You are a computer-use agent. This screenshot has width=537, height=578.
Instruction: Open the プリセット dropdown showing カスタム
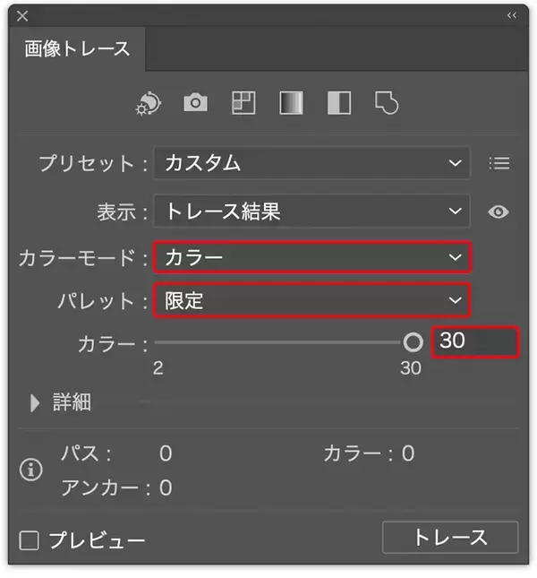point(311,163)
